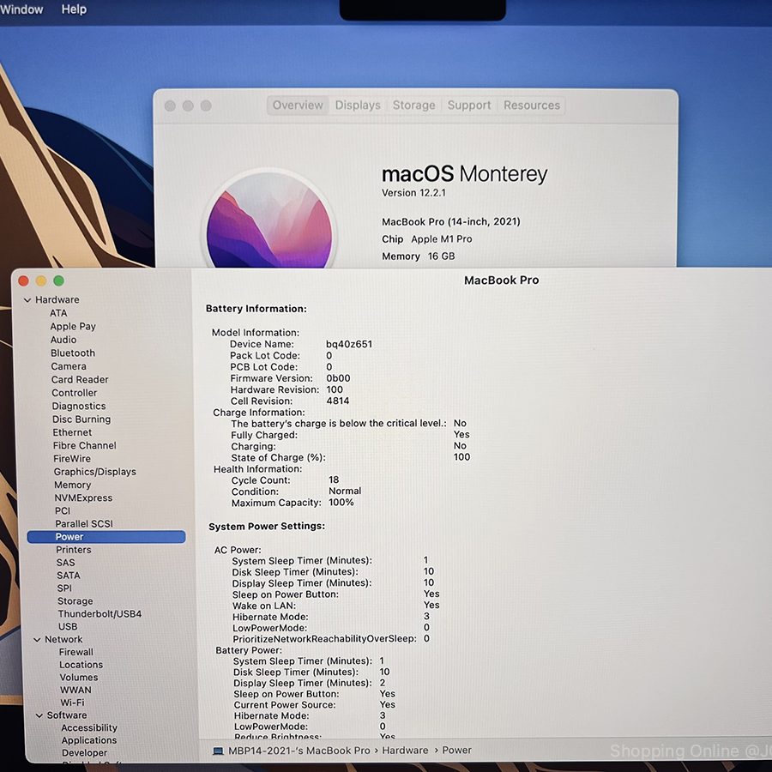Click MBP14-2021-'s MacBook Pro path item
Viewport: 772px width, 772px height.
click(x=299, y=751)
